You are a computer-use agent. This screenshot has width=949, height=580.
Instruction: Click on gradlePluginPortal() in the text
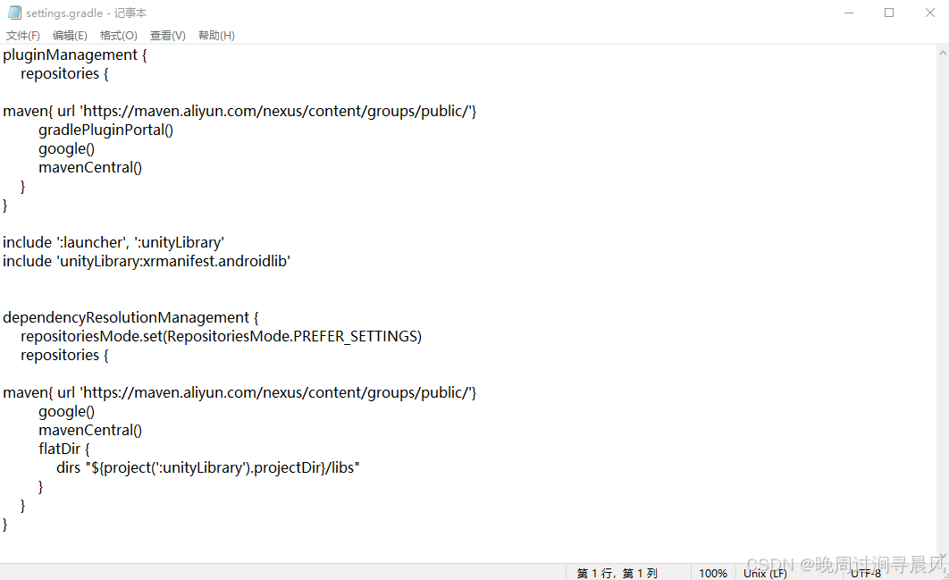pos(105,130)
